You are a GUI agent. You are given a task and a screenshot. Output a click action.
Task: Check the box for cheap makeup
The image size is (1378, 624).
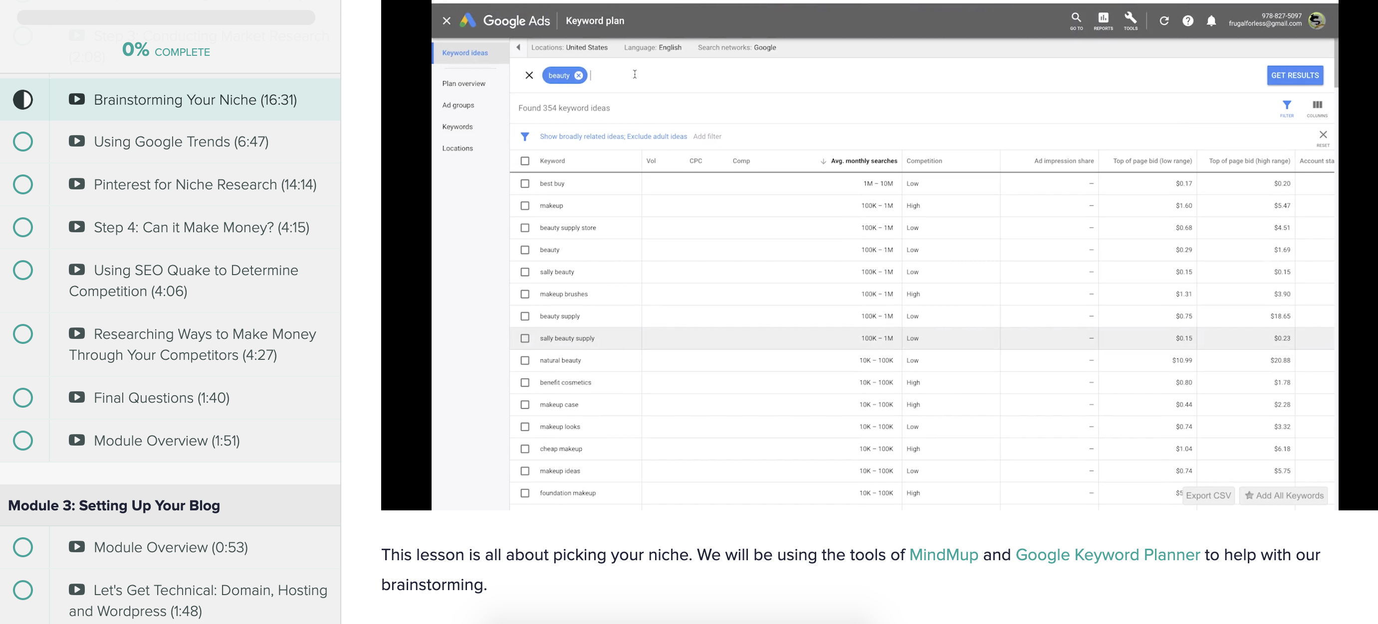[525, 449]
